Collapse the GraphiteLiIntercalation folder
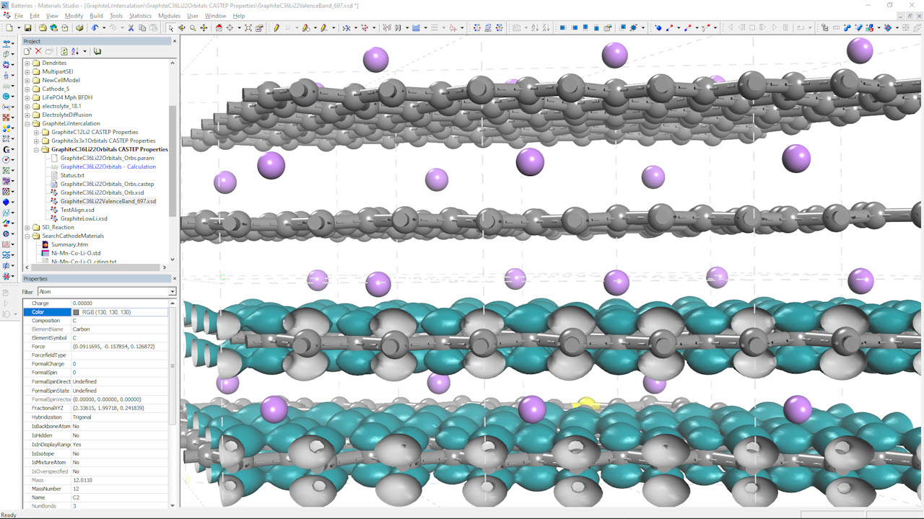924x519 pixels. click(x=27, y=123)
